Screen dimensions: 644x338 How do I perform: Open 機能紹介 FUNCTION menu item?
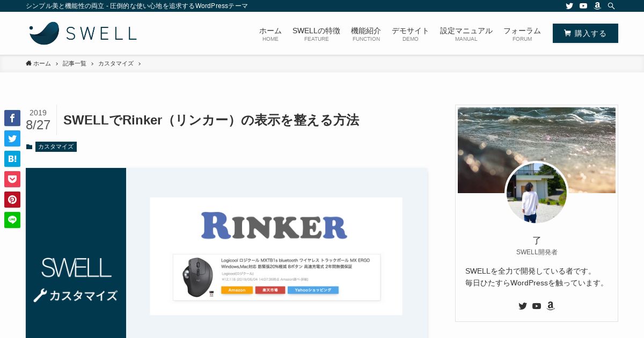[x=366, y=34]
